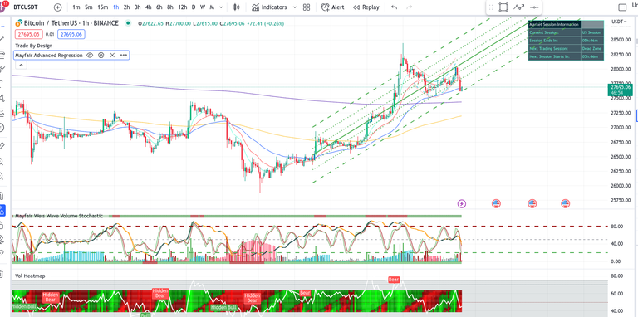This screenshot has height=317, width=638.
Task: Undo the last chart action
Action: 394,7
